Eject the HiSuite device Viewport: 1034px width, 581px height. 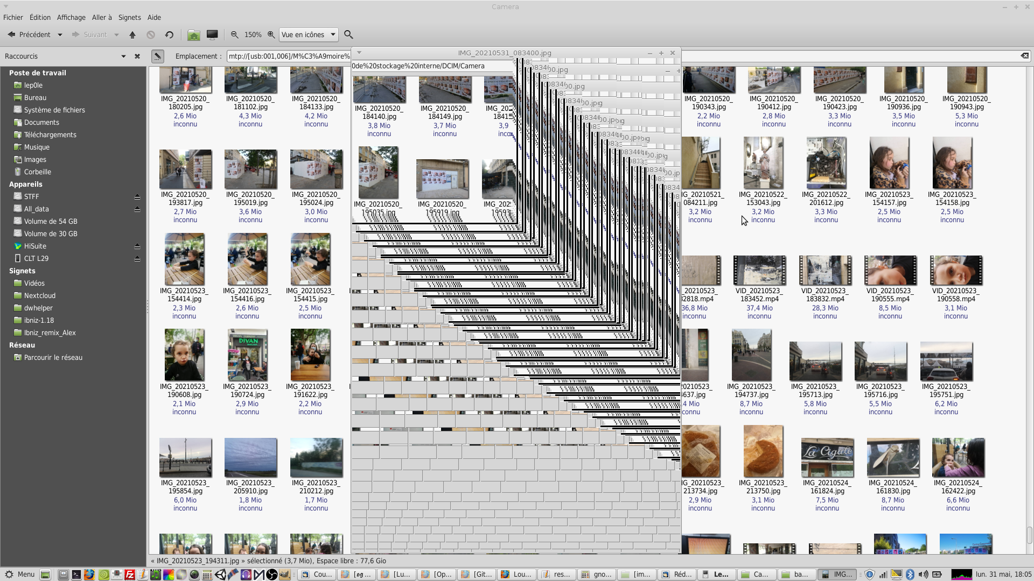pos(137,246)
